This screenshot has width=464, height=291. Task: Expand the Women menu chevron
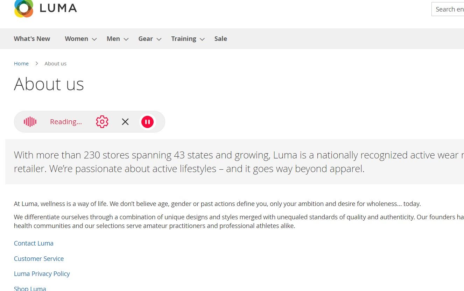(x=94, y=39)
